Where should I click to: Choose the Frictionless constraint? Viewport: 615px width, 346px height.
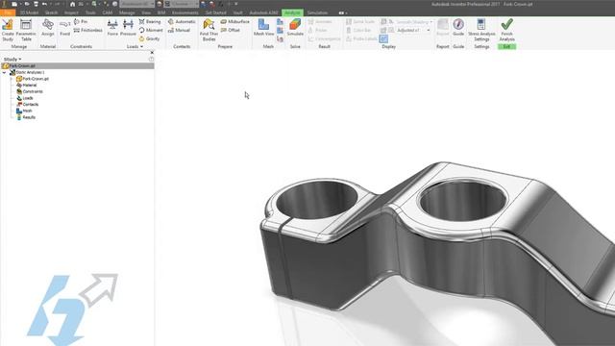88,30
